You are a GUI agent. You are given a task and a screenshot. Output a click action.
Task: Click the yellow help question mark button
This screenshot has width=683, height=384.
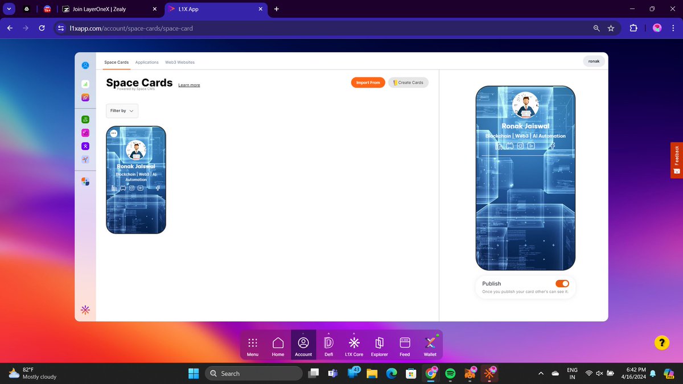coord(661,342)
